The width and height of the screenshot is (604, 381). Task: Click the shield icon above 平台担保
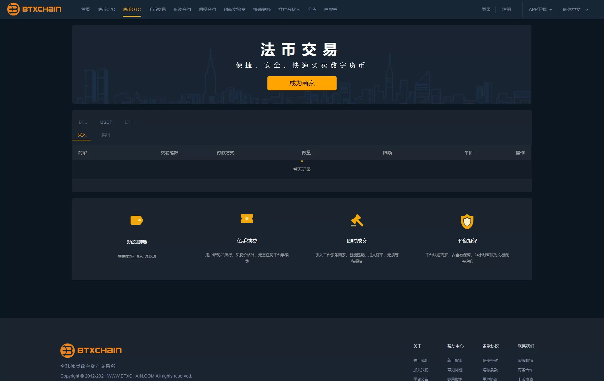[x=467, y=222]
